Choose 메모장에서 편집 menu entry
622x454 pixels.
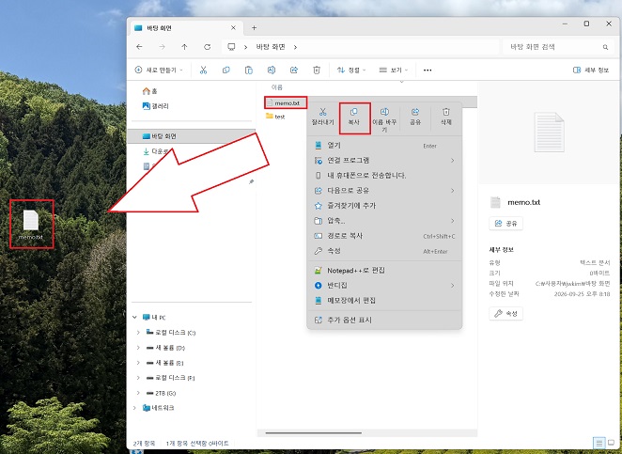tap(384, 301)
